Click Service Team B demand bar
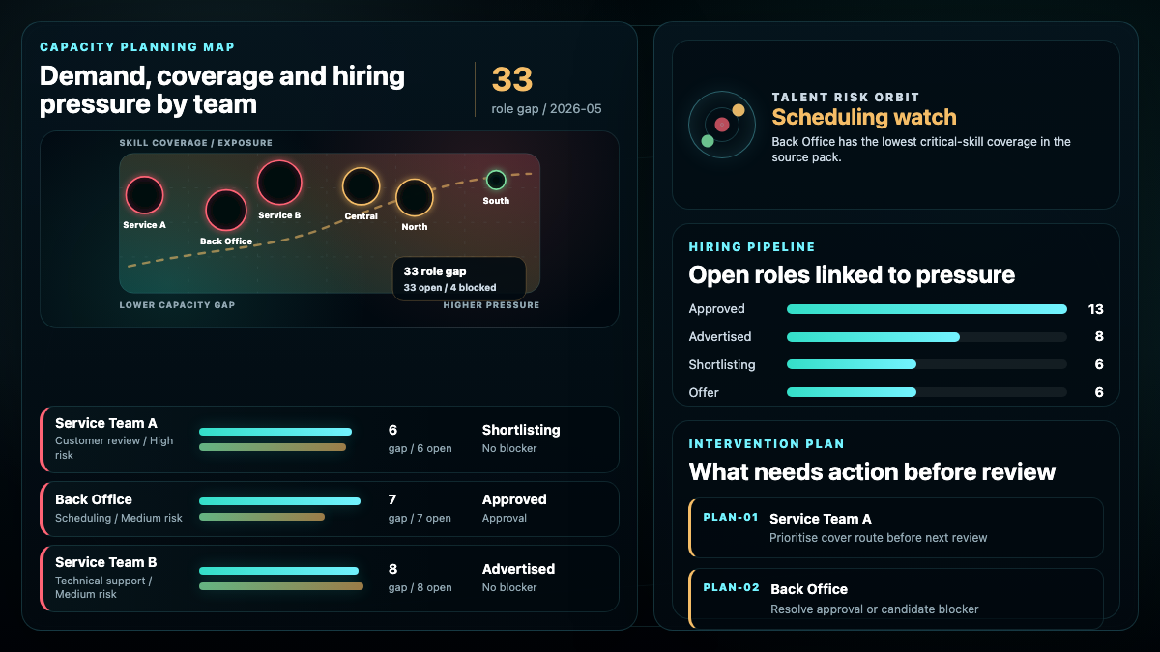The image size is (1160, 652). [x=278, y=571]
